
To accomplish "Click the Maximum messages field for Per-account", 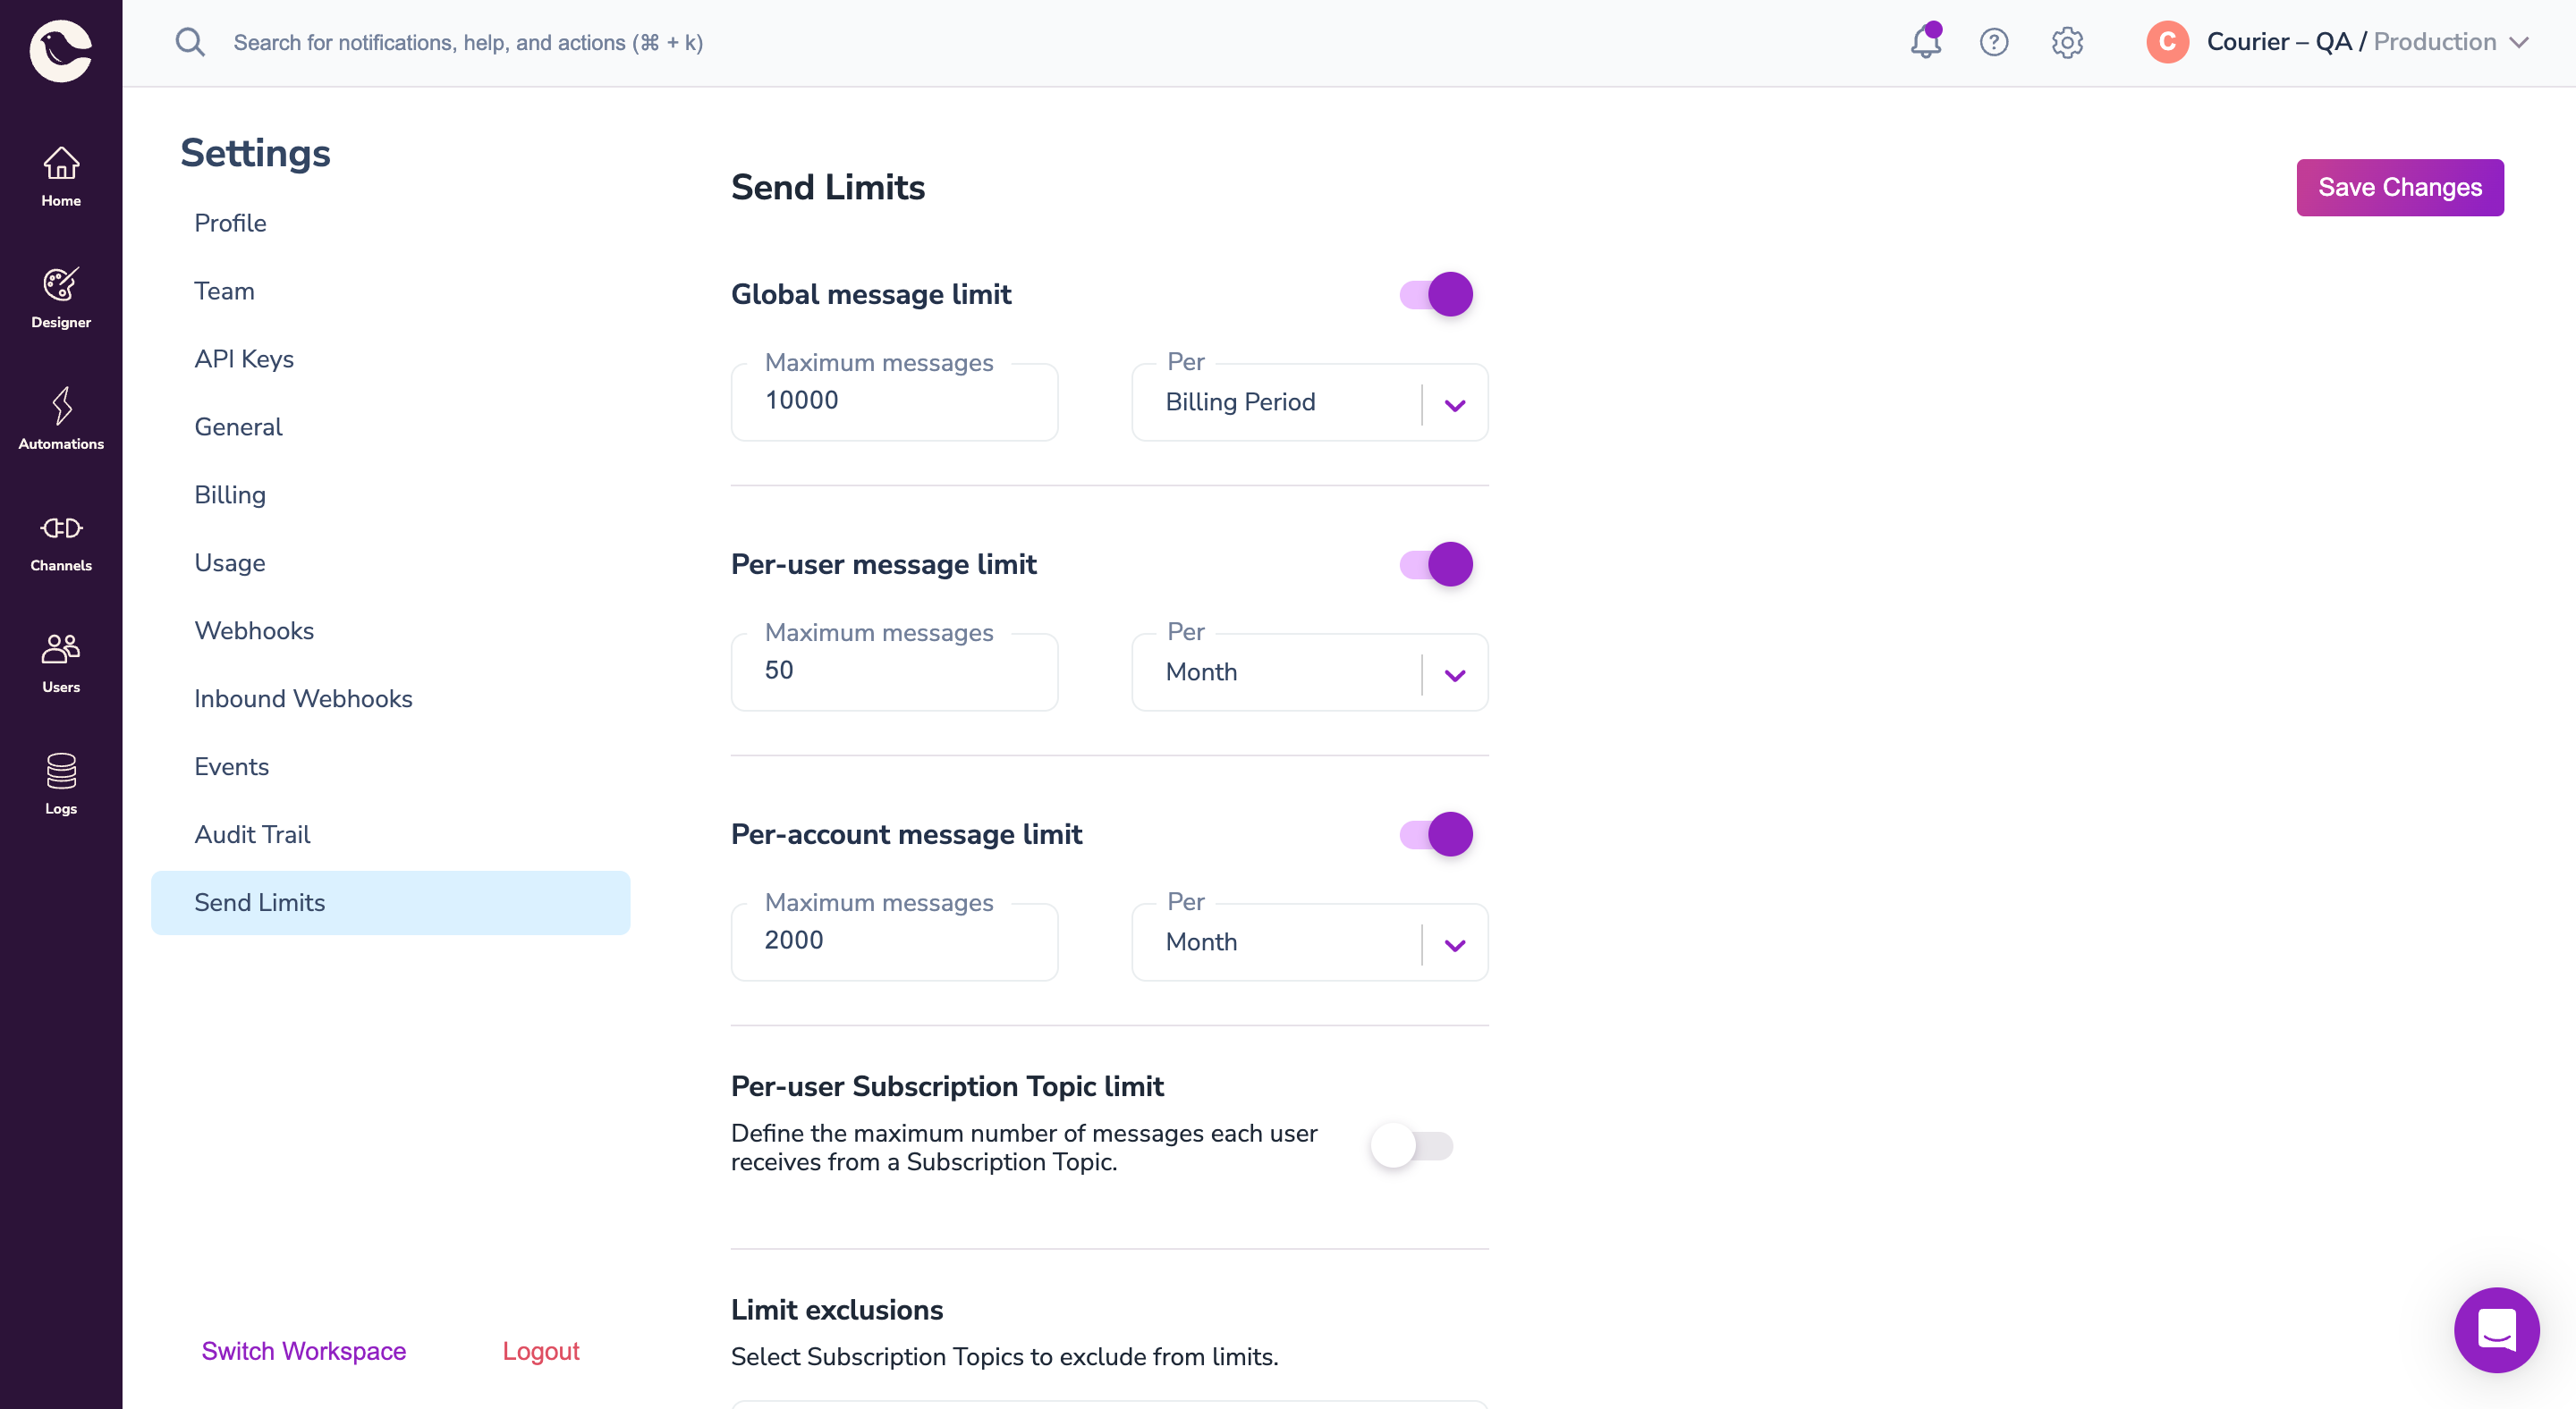I will pos(894,941).
